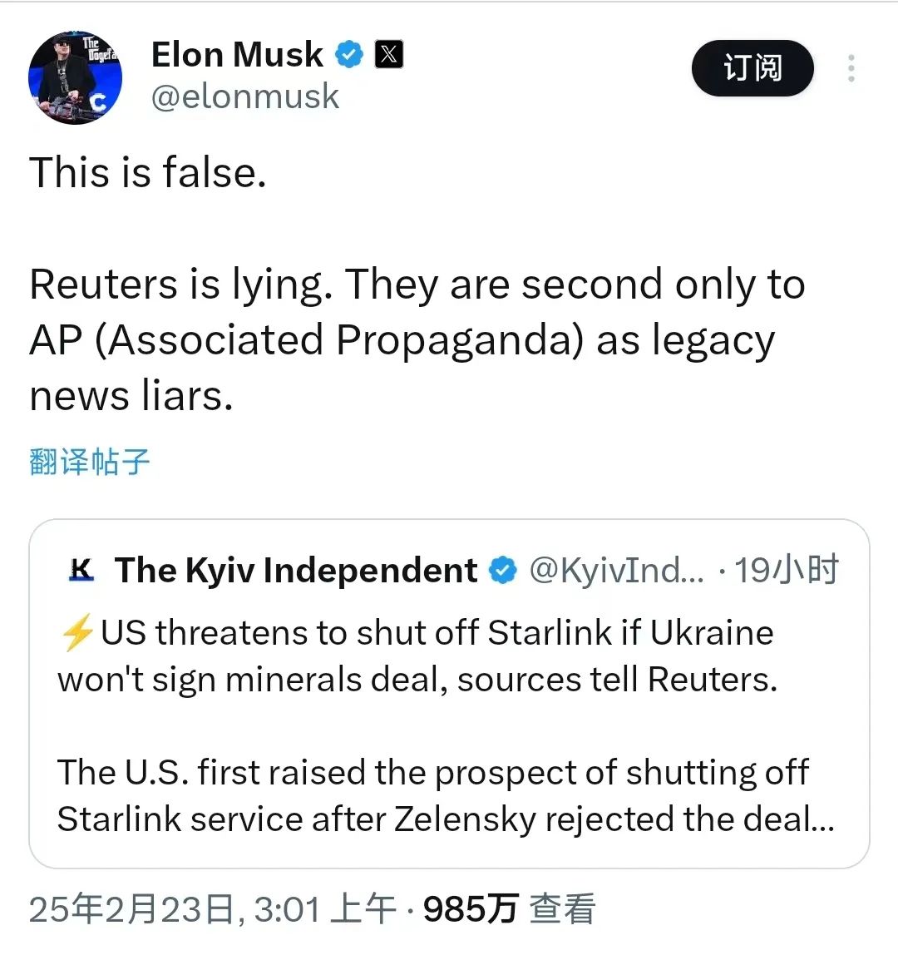Open The Kyiv Independent account name
The width and height of the screenshot is (898, 960).
296,570
